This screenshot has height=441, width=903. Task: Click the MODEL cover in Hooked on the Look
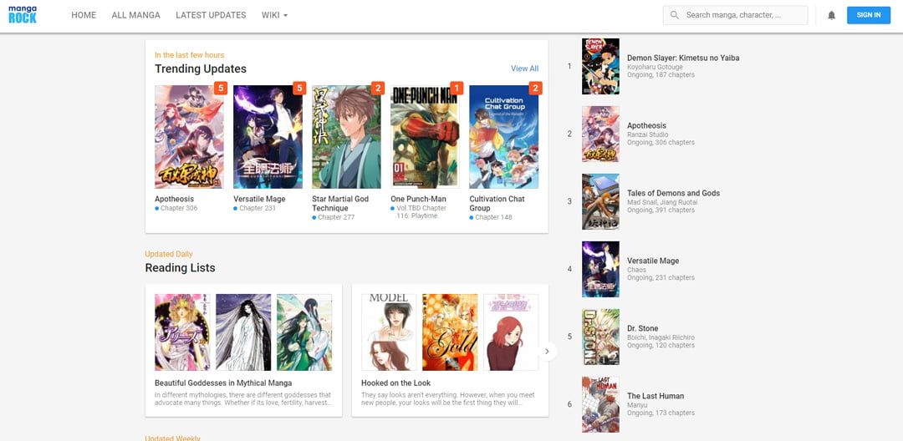pyautogui.click(x=389, y=332)
